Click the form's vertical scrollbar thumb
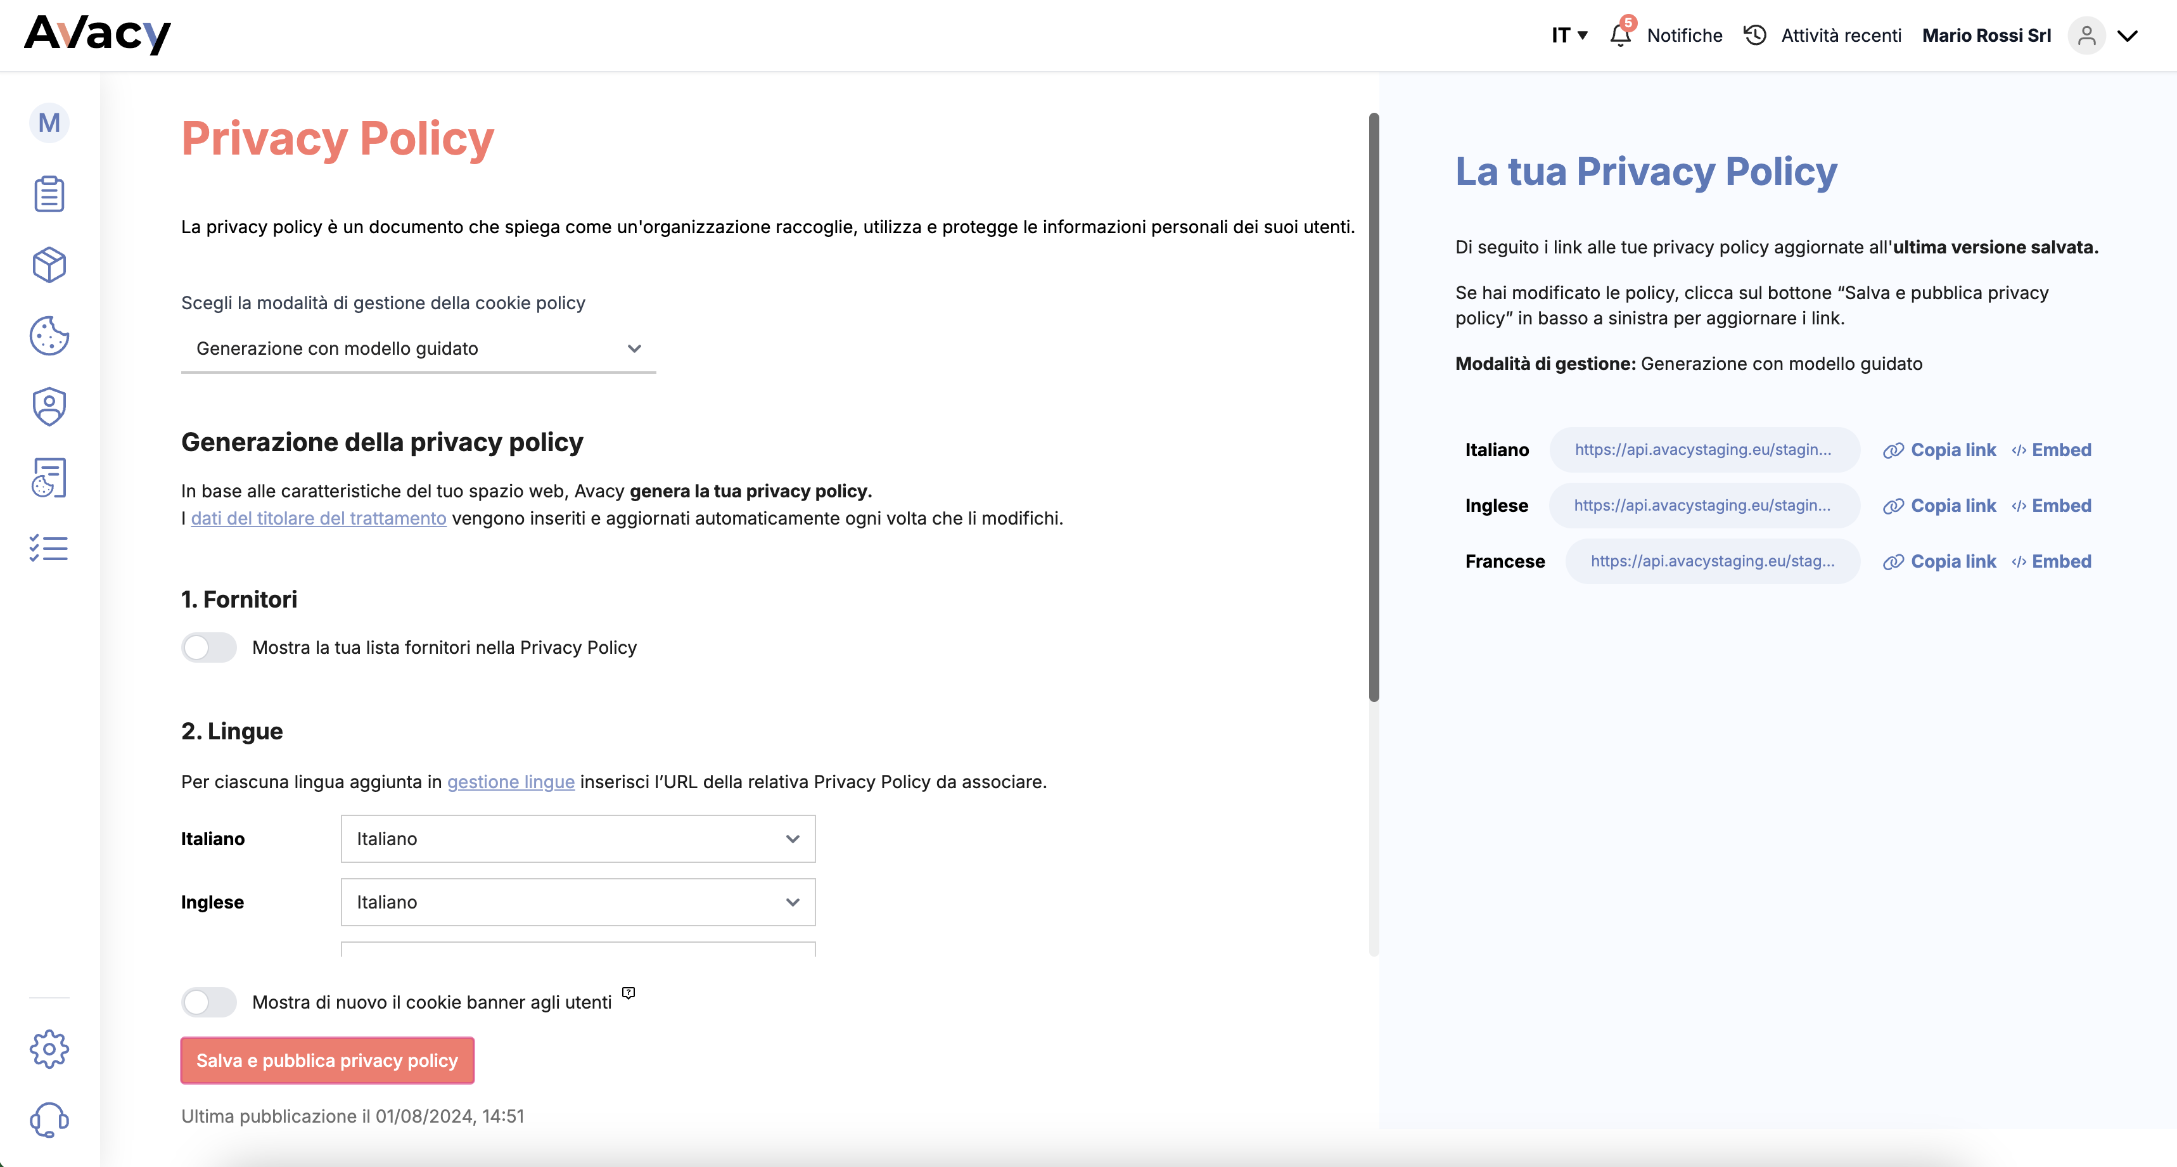 point(1374,407)
